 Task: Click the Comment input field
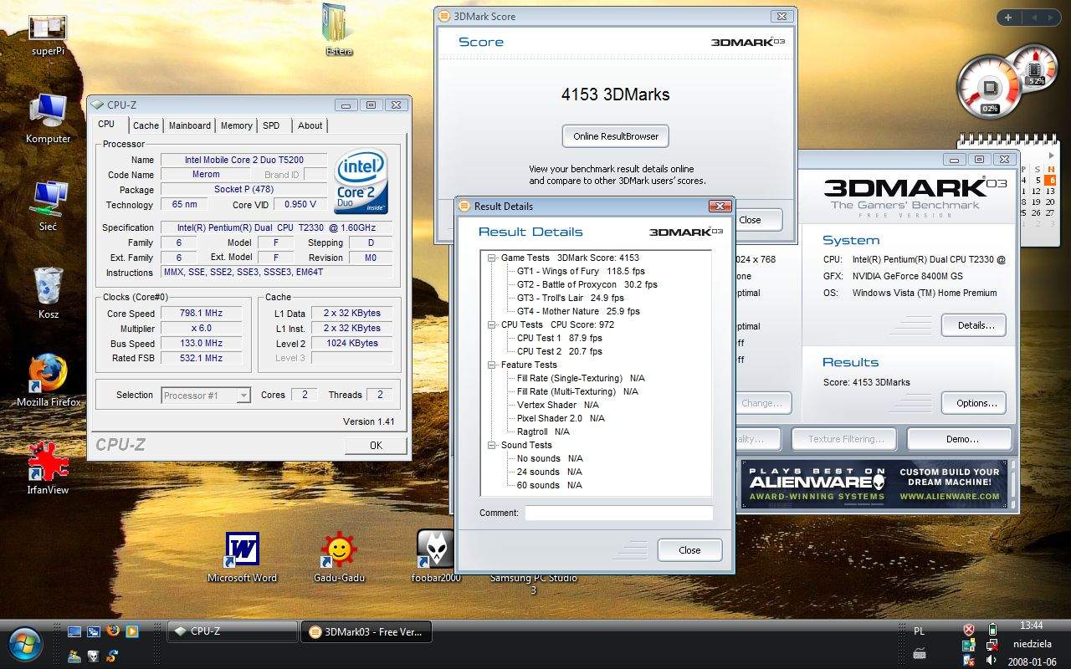619,513
